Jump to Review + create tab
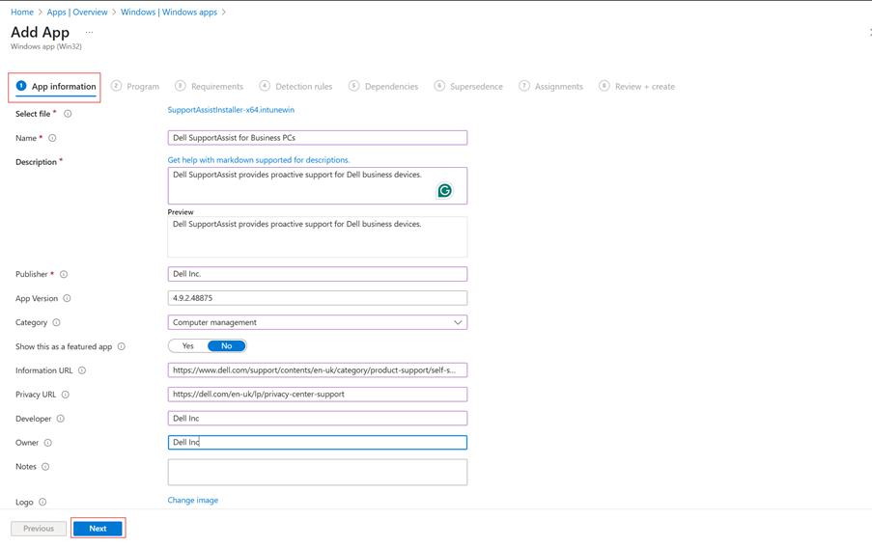This screenshot has width=872, height=547. click(x=636, y=87)
